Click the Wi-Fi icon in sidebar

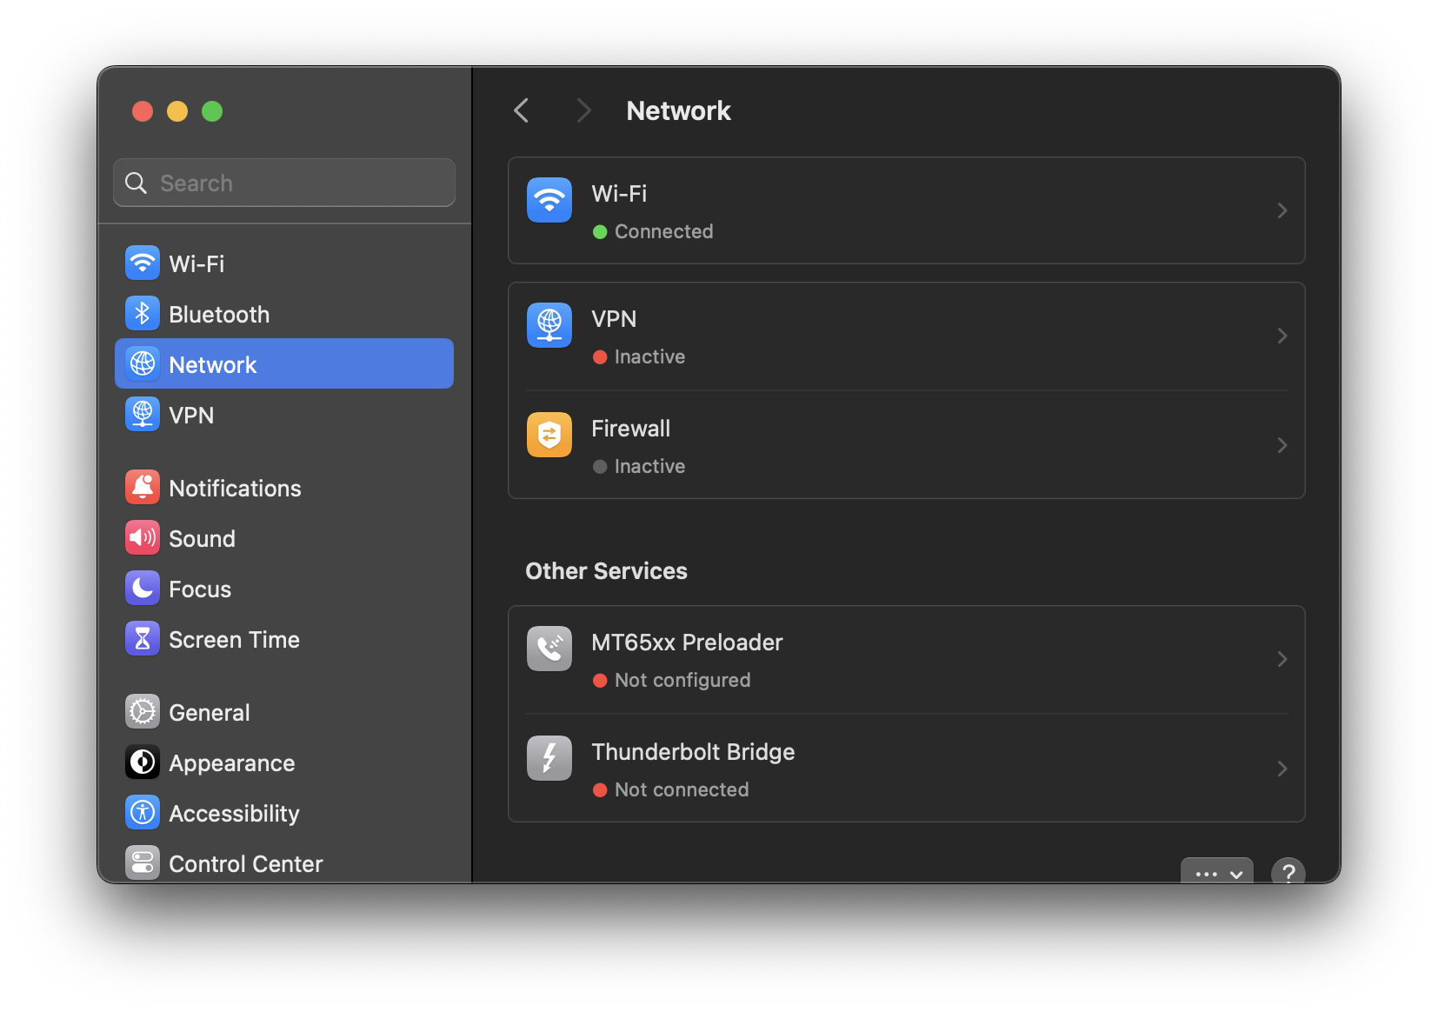(x=143, y=263)
